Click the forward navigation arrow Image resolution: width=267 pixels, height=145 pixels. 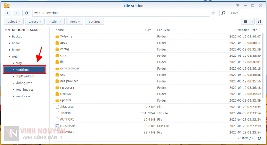click(x=16, y=13)
